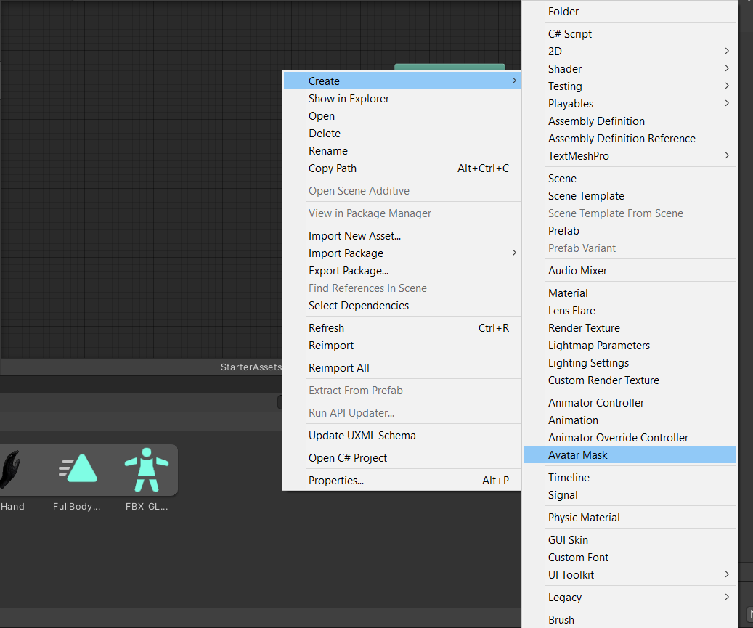Create Lightmap Parameters asset
Image resolution: width=753 pixels, height=628 pixels.
point(630,345)
